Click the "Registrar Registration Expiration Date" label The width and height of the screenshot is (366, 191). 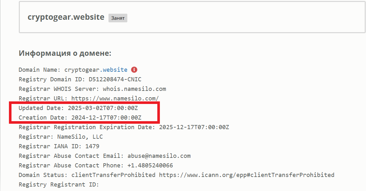coord(87,127)
